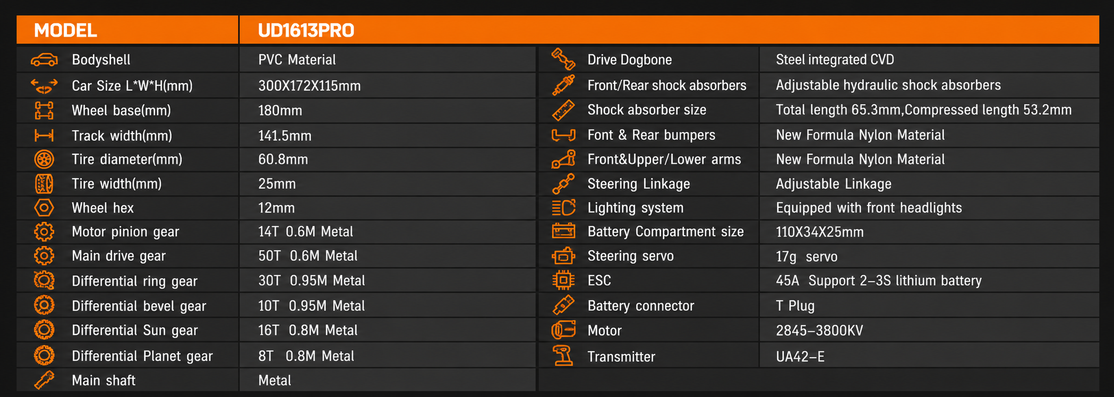Select the Tire diameter wheel icon
Image resolution: width=1114 pixels, height=397 pixels.
(x=44, y=159)
